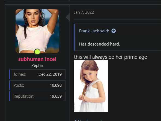Click the triangular post pointer arrow
This screenshot has width=161, height=121.
tap(68, 17)
